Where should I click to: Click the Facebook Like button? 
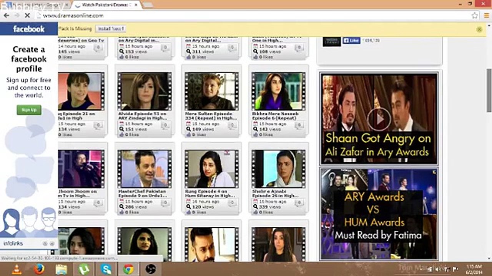pyautogui.click(x=351, y=41)
